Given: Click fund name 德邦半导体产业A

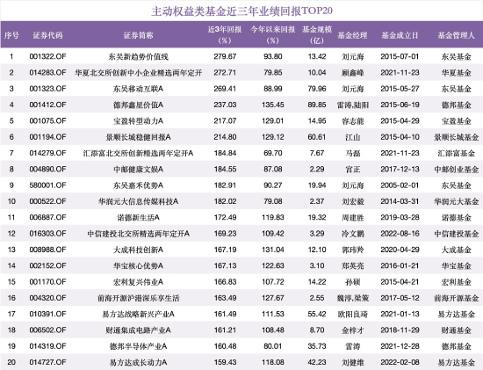Looking at the screenshot, I should 138,346.
